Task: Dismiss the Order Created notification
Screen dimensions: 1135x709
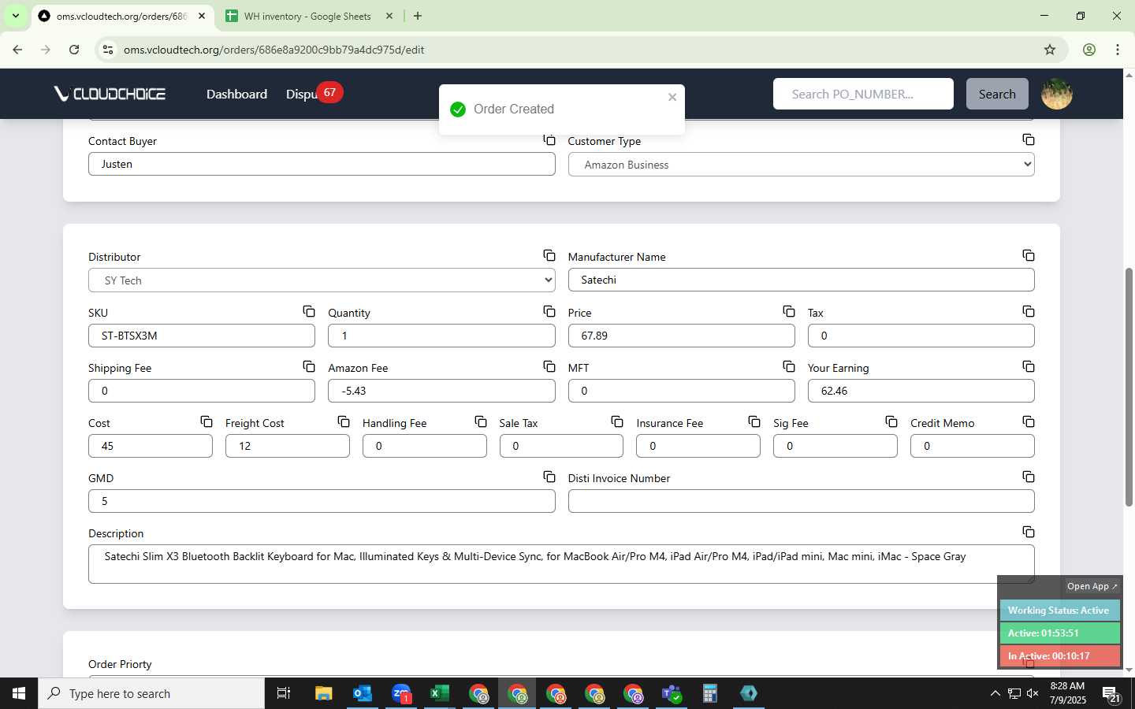Action: click(x=672, y=97)
